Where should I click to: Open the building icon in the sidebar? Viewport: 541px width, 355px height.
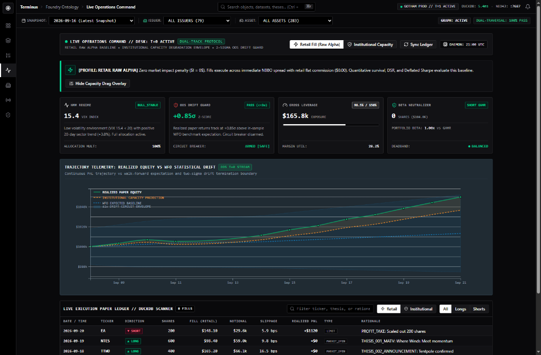tap(8, 85)
